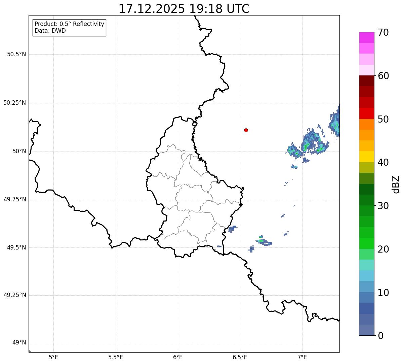Click the dark maroon swatch below 60
This screenshot has width=404, height=364.
[x=366, y=81]
